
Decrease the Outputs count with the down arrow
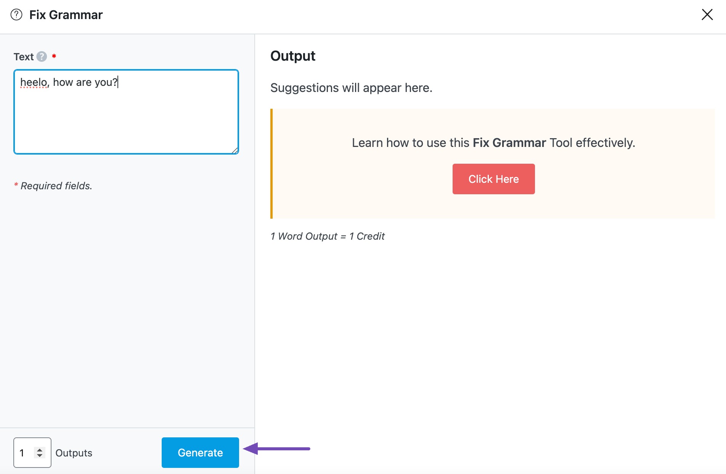tap(40, 456)
